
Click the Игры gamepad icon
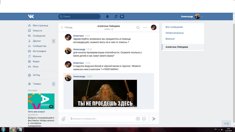pos(30,67)
